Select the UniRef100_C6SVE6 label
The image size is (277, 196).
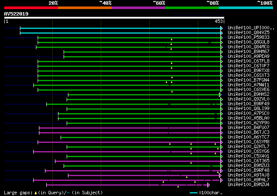click(x=248, y=90)
